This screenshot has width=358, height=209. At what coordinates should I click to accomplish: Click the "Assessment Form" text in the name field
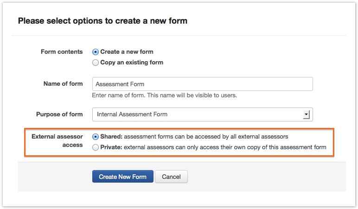tap(120, 84)
